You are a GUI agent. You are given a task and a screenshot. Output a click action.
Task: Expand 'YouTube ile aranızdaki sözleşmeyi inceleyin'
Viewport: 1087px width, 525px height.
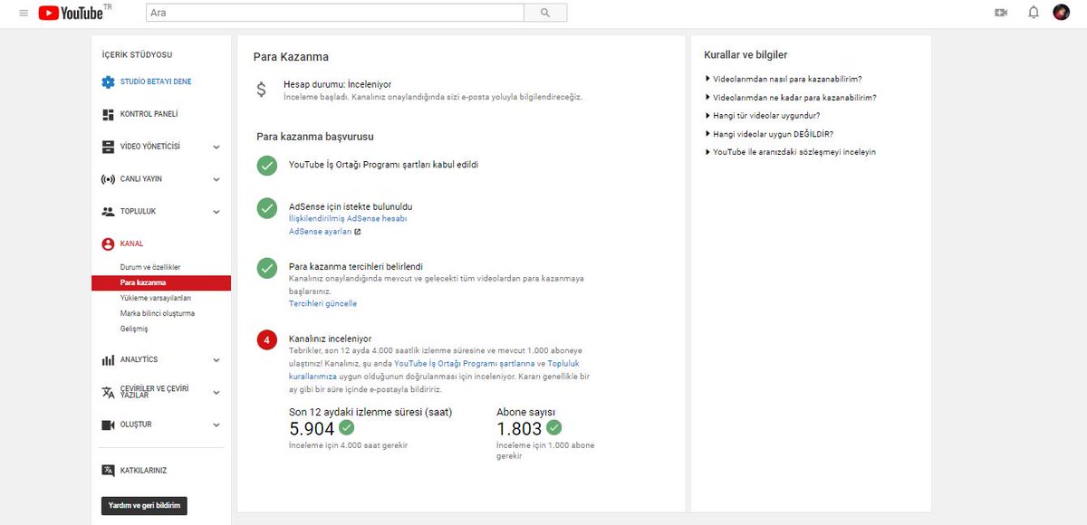790,152
